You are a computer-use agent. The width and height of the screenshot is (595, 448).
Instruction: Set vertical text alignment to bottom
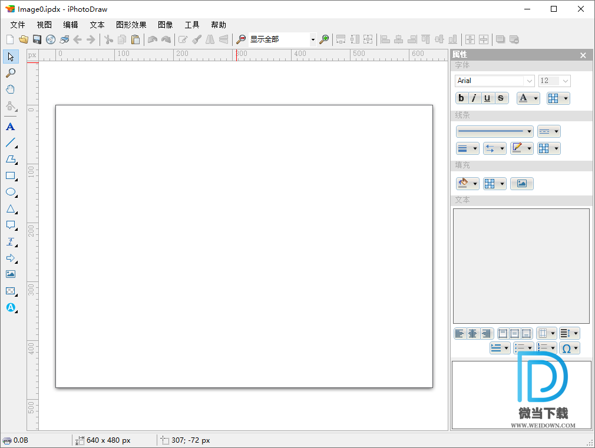(x=527, y=333)
